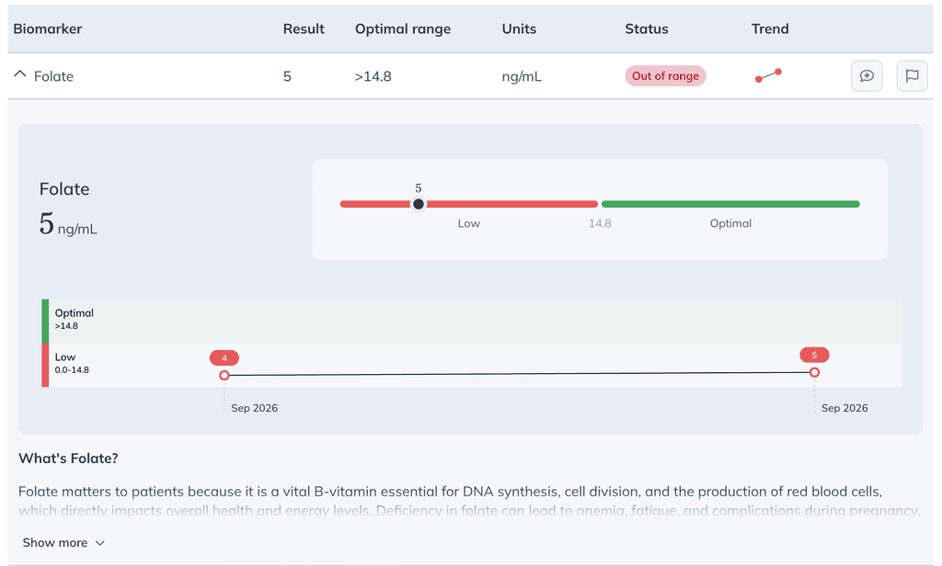Click the Sep 2026 label under first point
Viewport: 942px width, 566px height.
pos(254,408)
